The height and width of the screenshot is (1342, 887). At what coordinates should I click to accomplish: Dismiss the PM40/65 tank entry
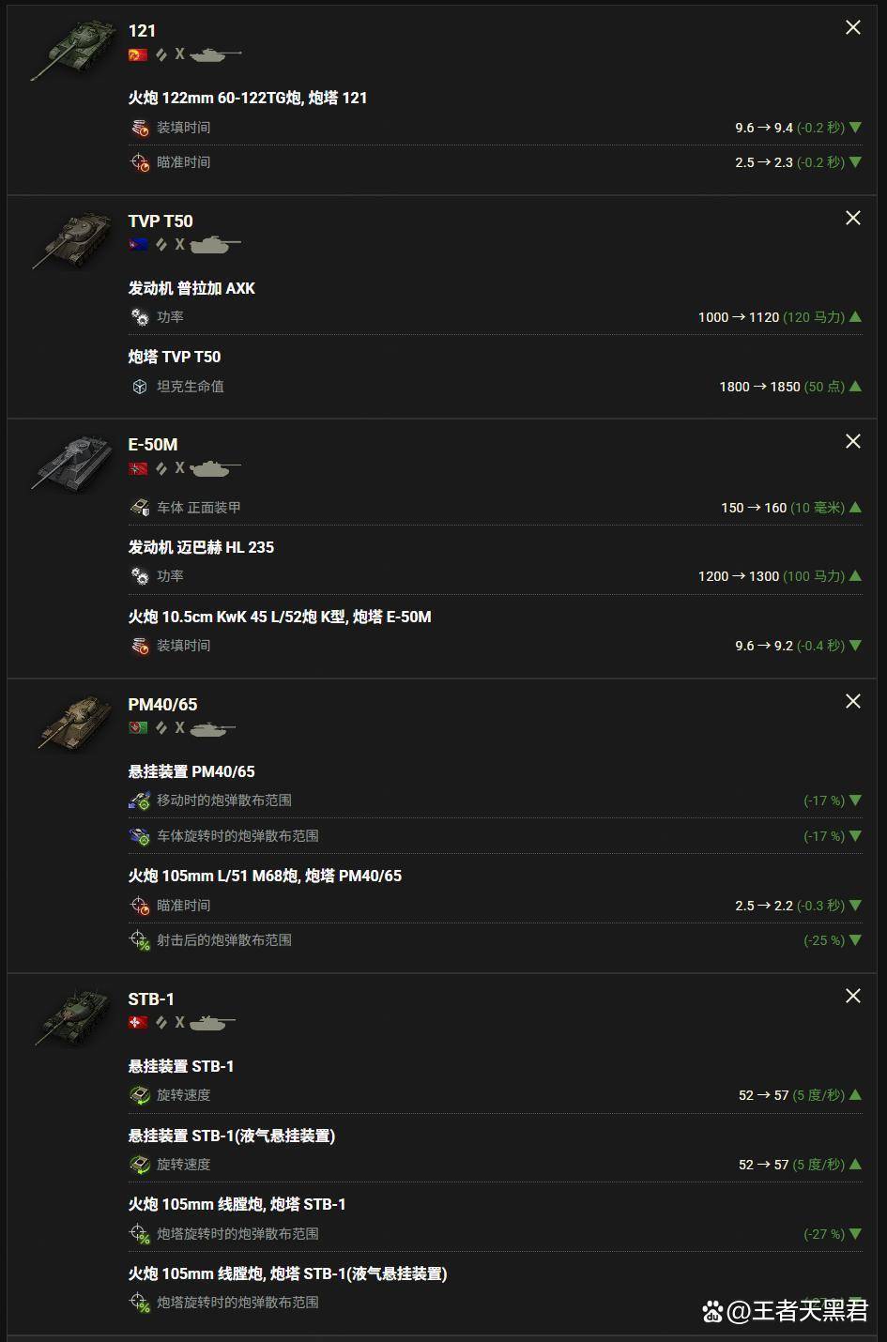(x=853, y=701)
